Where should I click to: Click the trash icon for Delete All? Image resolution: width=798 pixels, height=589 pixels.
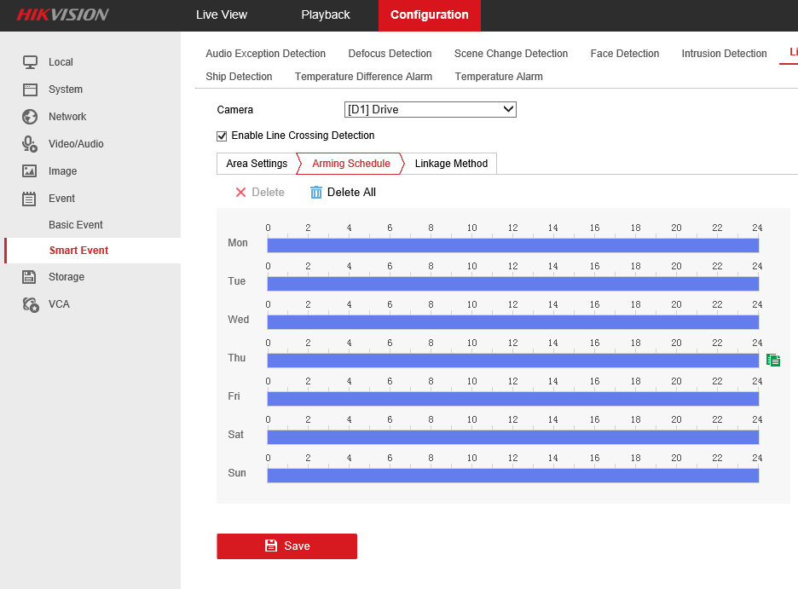316,193
